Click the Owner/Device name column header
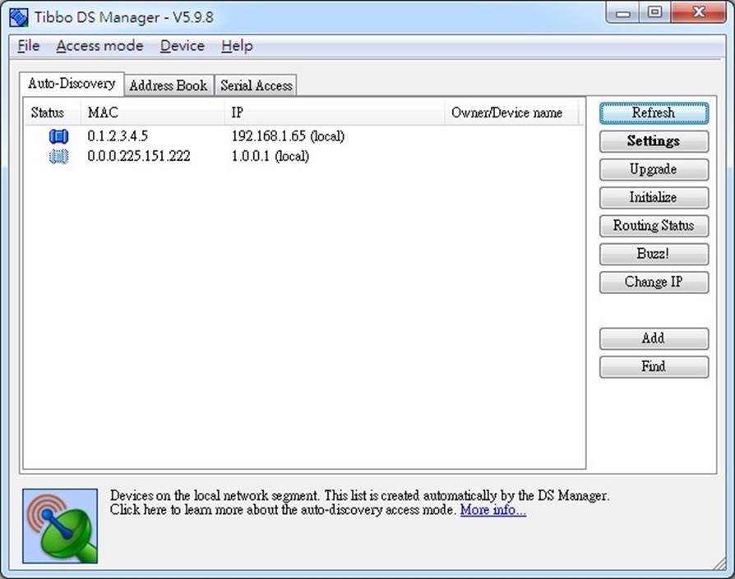The height and width of the screenshot is (579, 735). click(510, 113)
